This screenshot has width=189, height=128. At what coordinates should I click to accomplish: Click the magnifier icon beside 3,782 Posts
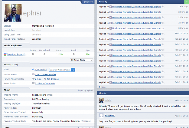tap(33, 70)
